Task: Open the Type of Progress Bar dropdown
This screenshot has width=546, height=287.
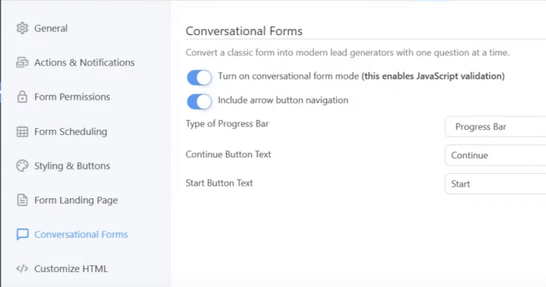Action: 495,127
